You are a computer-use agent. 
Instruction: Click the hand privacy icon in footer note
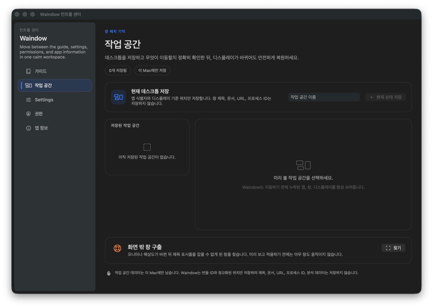click(x=109, y=273)
